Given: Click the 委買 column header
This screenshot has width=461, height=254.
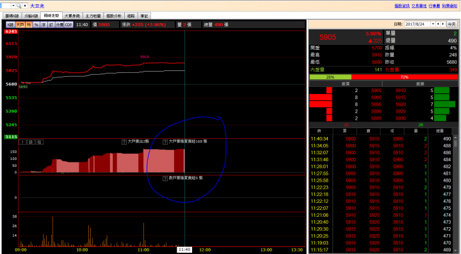Looking at the screenshot, I should coord(346,84).
